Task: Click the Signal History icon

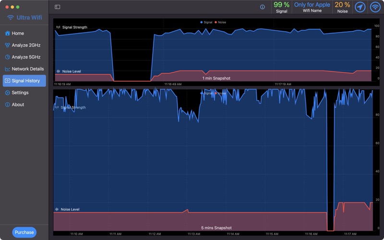Action: click(x=8, y=81)
